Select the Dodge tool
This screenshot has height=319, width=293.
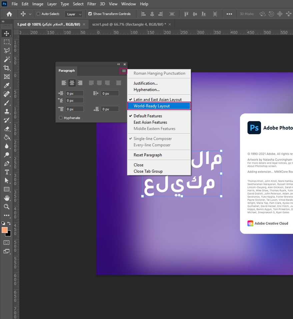point(7,155)
